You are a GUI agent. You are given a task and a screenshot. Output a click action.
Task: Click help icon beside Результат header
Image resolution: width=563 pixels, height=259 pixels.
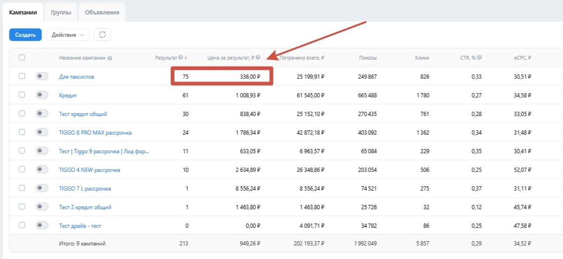181,58
